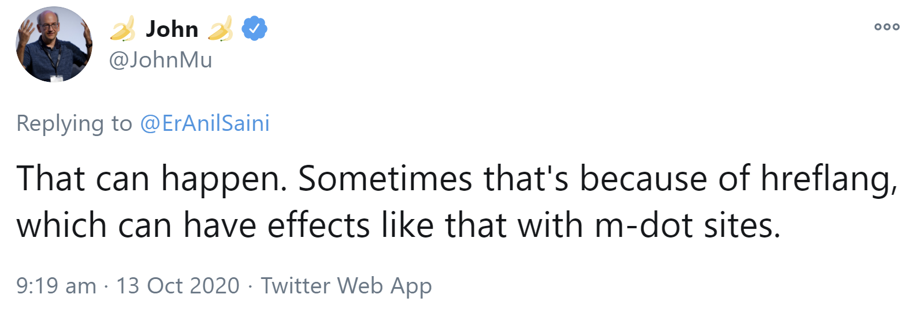The image size is (918, 313).
Task: Click the sentence 'That can happen.'
Action: pyautogui.click(x=151, y=178)
